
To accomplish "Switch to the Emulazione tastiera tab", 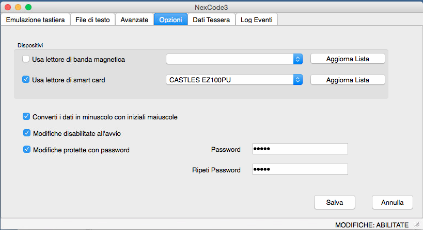I will point(35,20).
